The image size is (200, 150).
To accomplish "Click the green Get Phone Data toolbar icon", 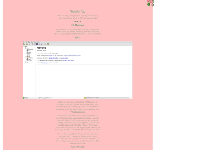I will [x=24, y=44].
